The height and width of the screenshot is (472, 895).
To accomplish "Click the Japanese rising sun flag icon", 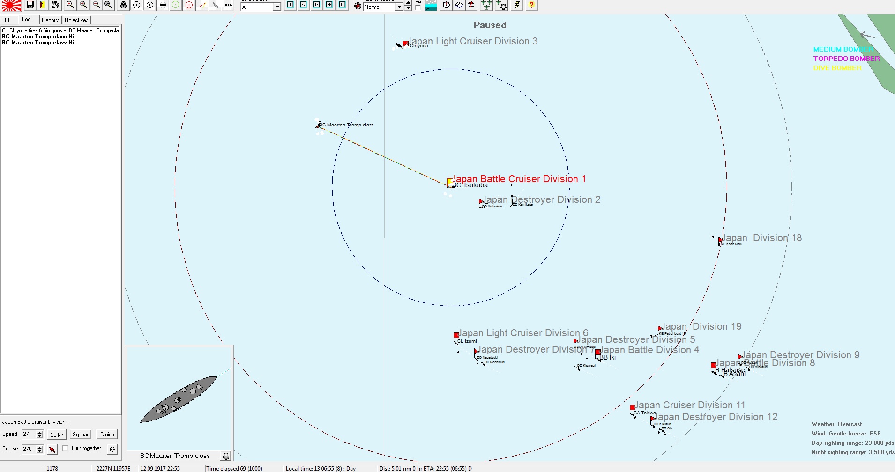I will [x=11, y=5].
